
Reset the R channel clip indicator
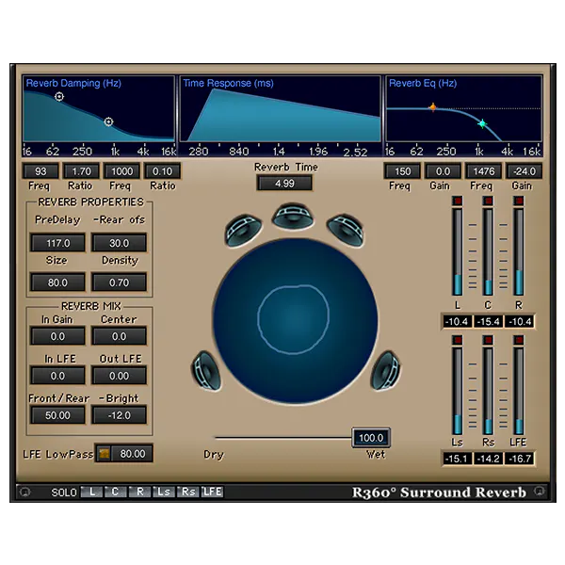pos(519,201)
